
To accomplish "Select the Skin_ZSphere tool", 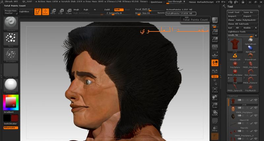I will pos(250,72).
